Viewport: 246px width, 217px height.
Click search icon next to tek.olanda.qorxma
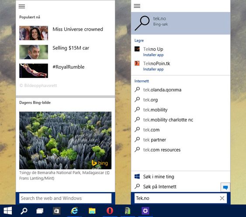coord(137,90)
